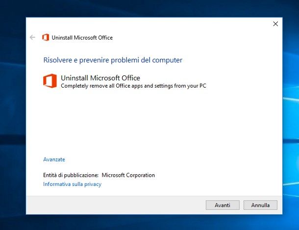Open the Informativa sulla privacy link
Screen dimensions: 299x230
[x=72, y=184]
